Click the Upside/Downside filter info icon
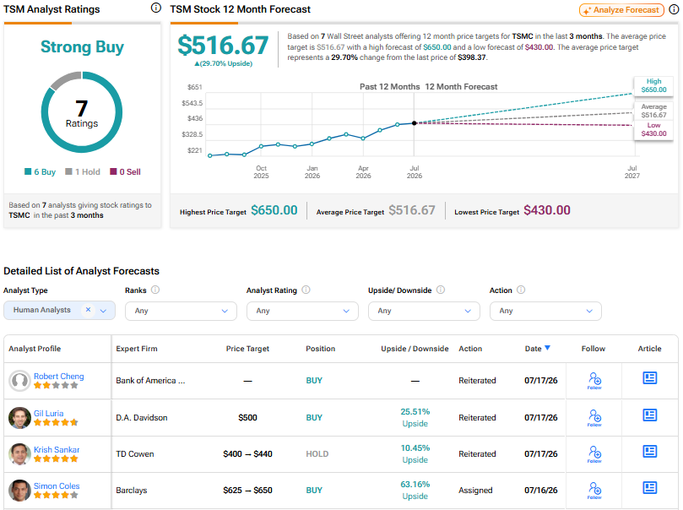Image resolution: width=683 pixels, height=510 pixels. 441,290
